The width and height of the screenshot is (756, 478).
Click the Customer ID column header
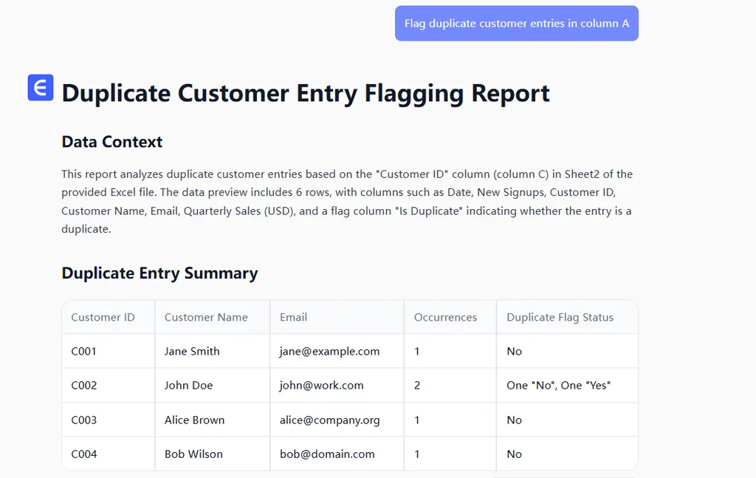[103, 317]
